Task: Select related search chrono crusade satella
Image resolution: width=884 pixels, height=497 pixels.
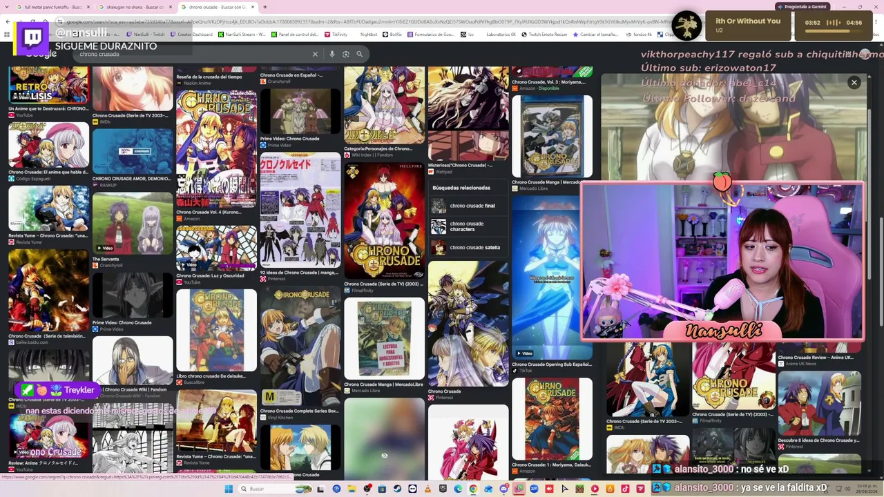Action: point(467,247)
